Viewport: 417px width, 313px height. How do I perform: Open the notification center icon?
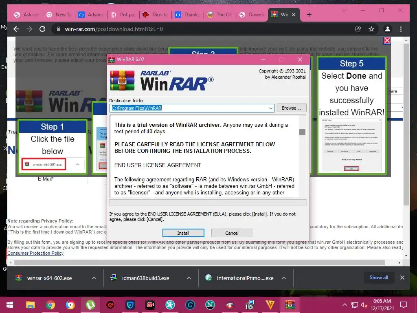tap(404, 305)
